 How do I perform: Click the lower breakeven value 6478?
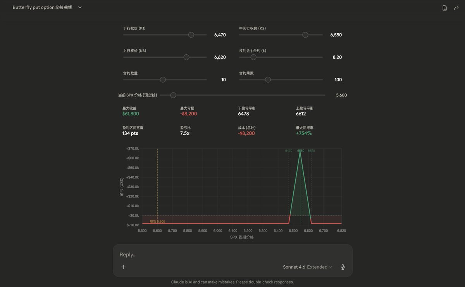[x=243, y=114]
